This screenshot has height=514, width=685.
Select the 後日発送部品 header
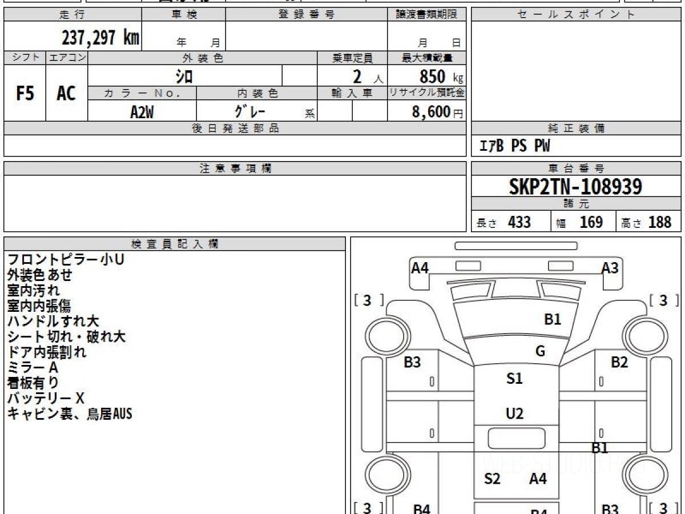pos(235,128)
